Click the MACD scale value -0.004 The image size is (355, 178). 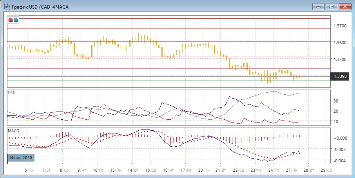(341, 161)
